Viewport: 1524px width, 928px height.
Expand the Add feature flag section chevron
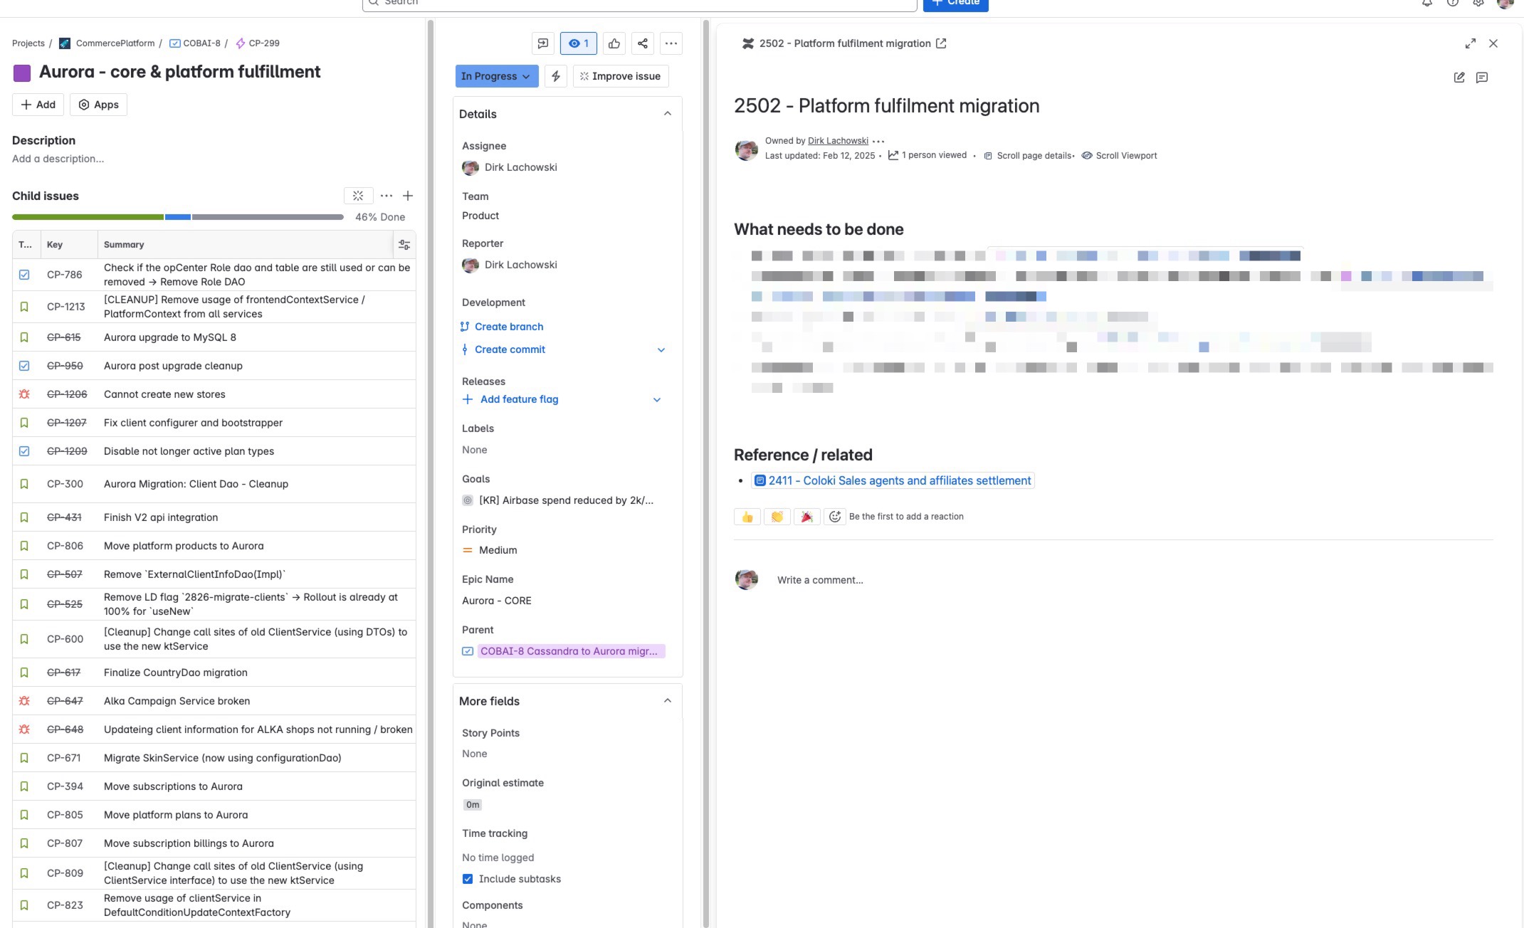coord(656,399)
